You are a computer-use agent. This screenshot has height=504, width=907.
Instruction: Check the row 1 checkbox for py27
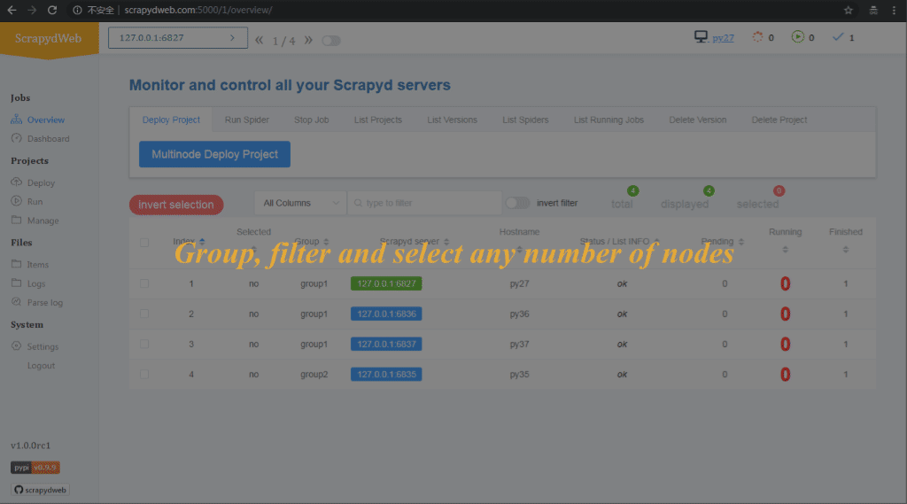point(144,283)
